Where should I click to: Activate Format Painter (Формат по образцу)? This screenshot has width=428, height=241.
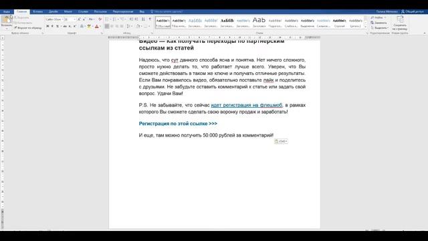28,27
